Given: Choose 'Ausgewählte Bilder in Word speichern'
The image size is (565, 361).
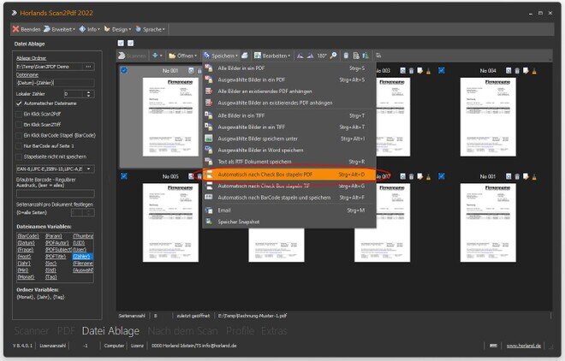Looking at the screenshot, I should coord(289,150).
